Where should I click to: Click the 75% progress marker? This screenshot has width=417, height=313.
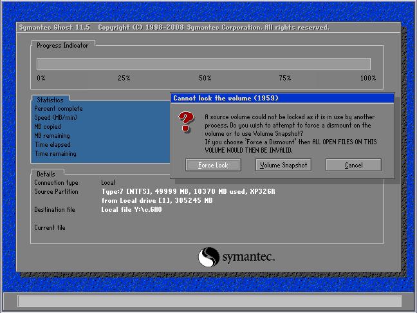pos(285,78)
